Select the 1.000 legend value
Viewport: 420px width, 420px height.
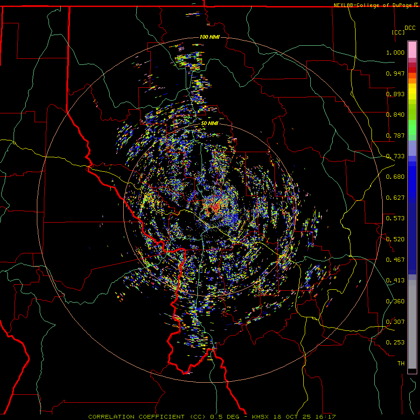(395, 52)
